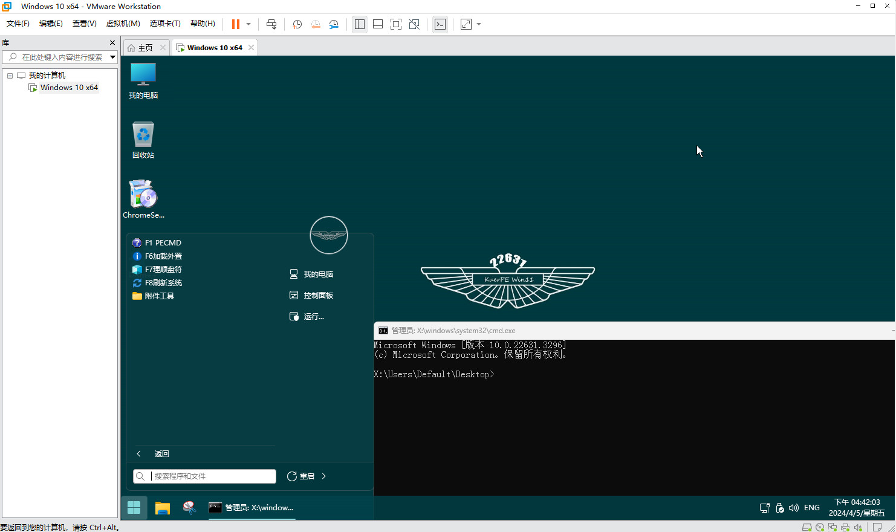Click the ENG input language indicator
The height and width of the screenshot is (532, 896).
pyautogui.click(x=812, y=508)
